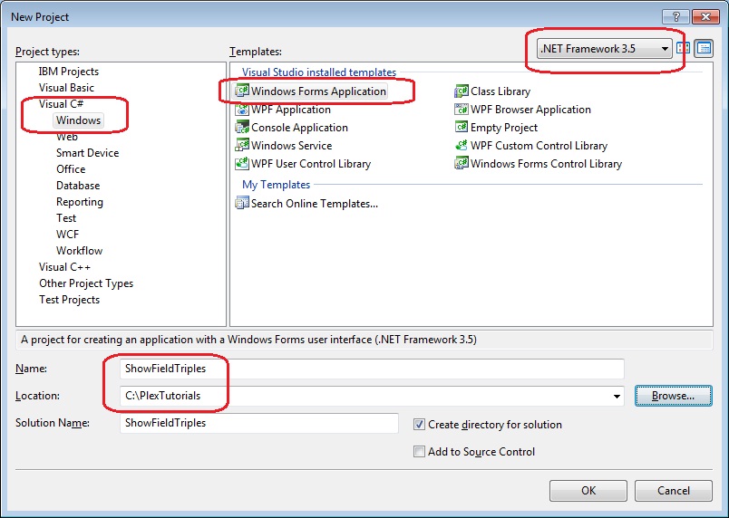Enable Add to Source Control checkbox

pyautogui.click(x=419, y=451)
